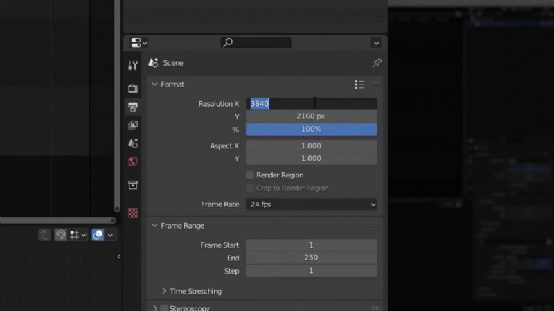Expand the Time Stretching subpanel
Image resolution: width=554 pixels, height=311 pixels.
click(x=165, y=292)
